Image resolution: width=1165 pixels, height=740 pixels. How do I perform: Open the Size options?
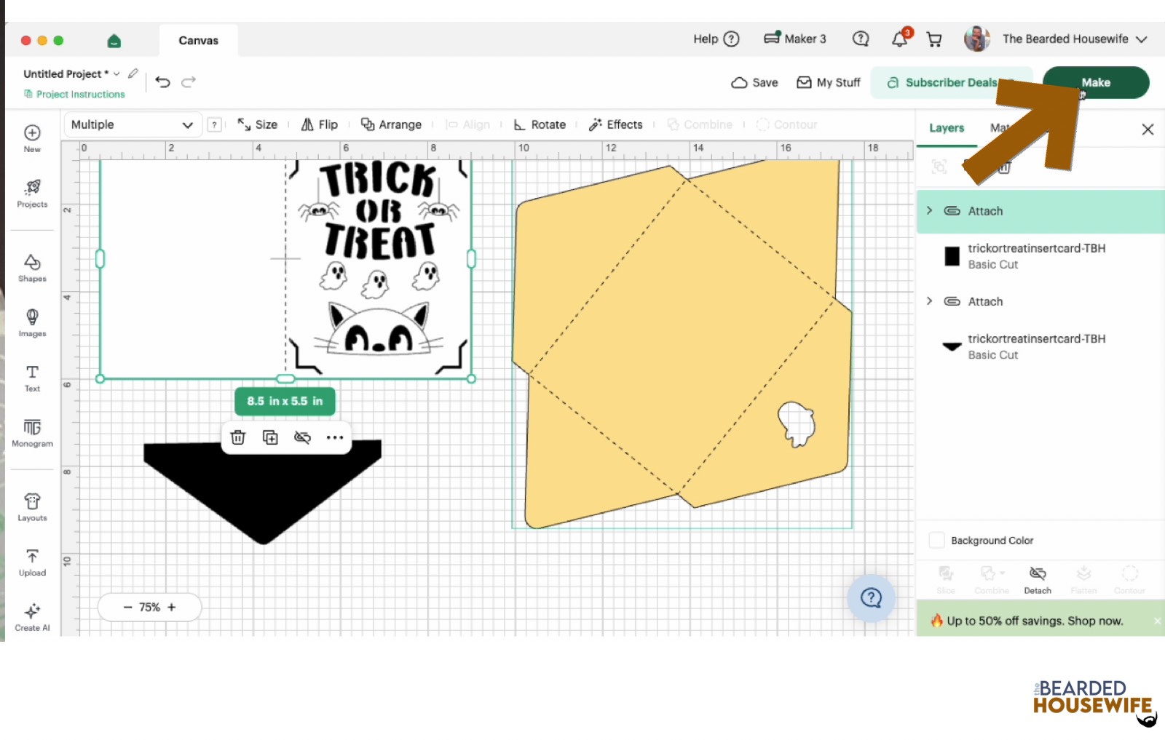258,124
